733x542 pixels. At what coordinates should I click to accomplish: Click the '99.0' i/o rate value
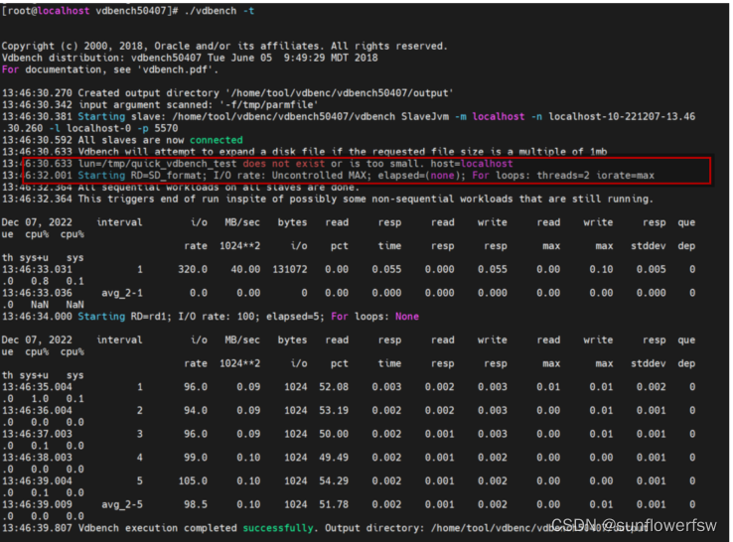[x=195, y=457]
